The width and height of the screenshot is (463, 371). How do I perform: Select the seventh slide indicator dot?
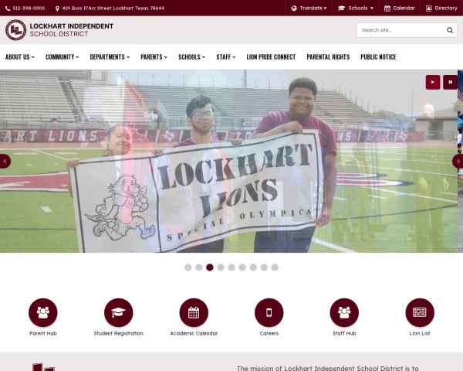click(253, 267)
